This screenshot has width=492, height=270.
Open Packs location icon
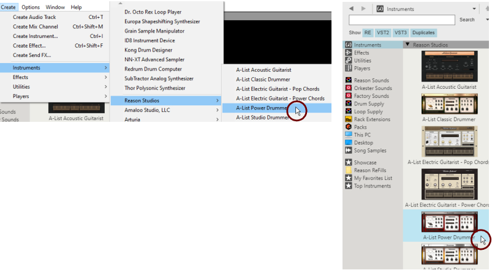(x=348, y=127)
